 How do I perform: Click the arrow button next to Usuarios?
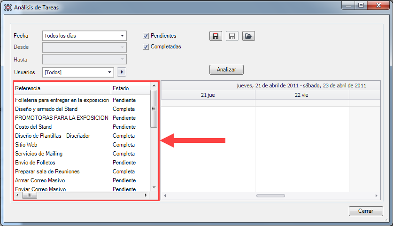point(122,72)
